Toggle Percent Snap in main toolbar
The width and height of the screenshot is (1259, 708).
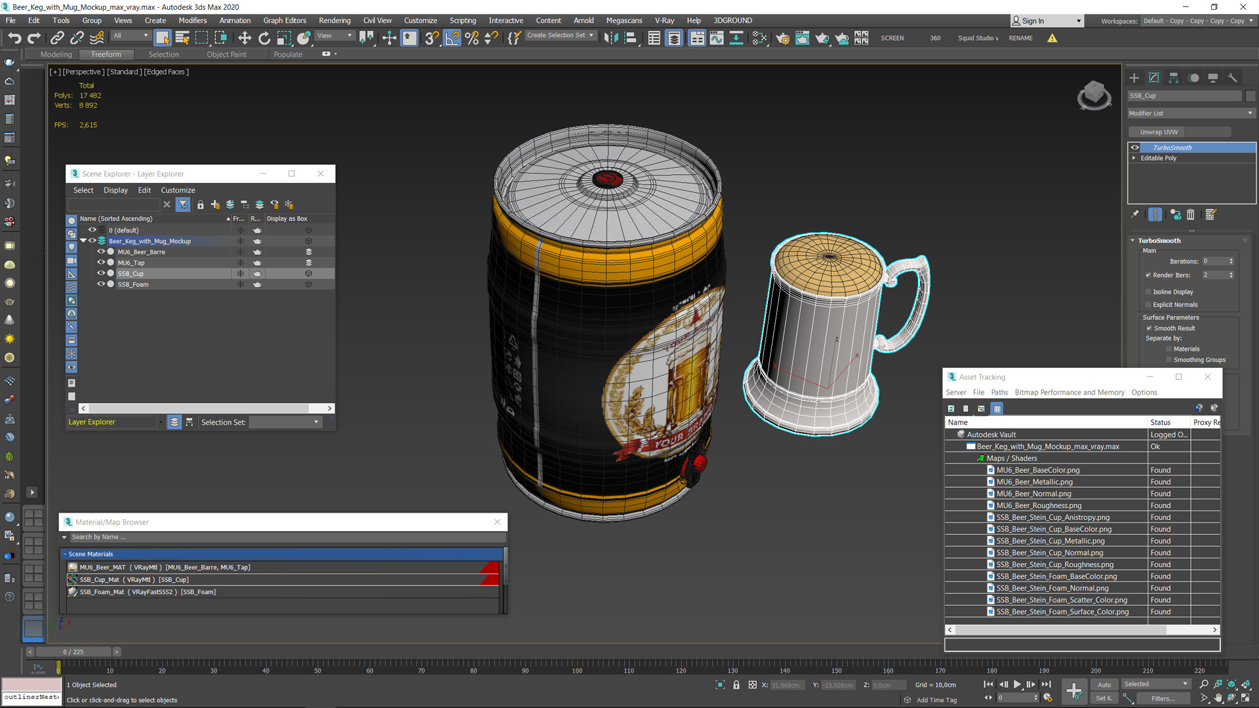471,38
